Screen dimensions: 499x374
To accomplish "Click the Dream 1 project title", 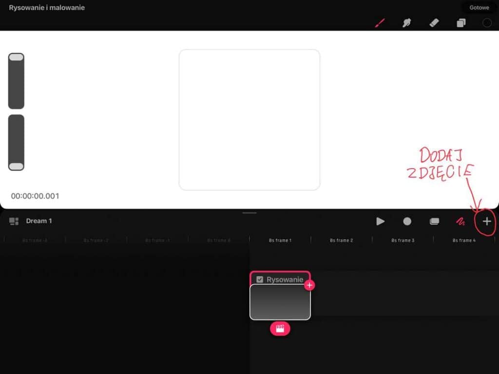I will coord(39,221).
